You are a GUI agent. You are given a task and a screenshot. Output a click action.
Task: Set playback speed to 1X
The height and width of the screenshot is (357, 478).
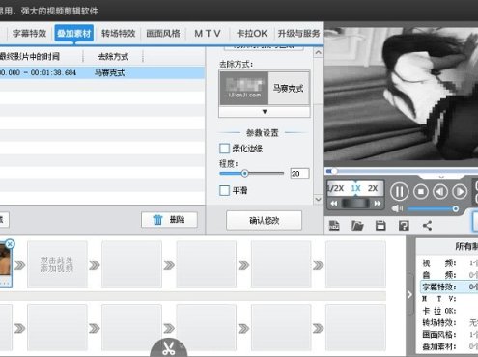(x=355, y=188)
